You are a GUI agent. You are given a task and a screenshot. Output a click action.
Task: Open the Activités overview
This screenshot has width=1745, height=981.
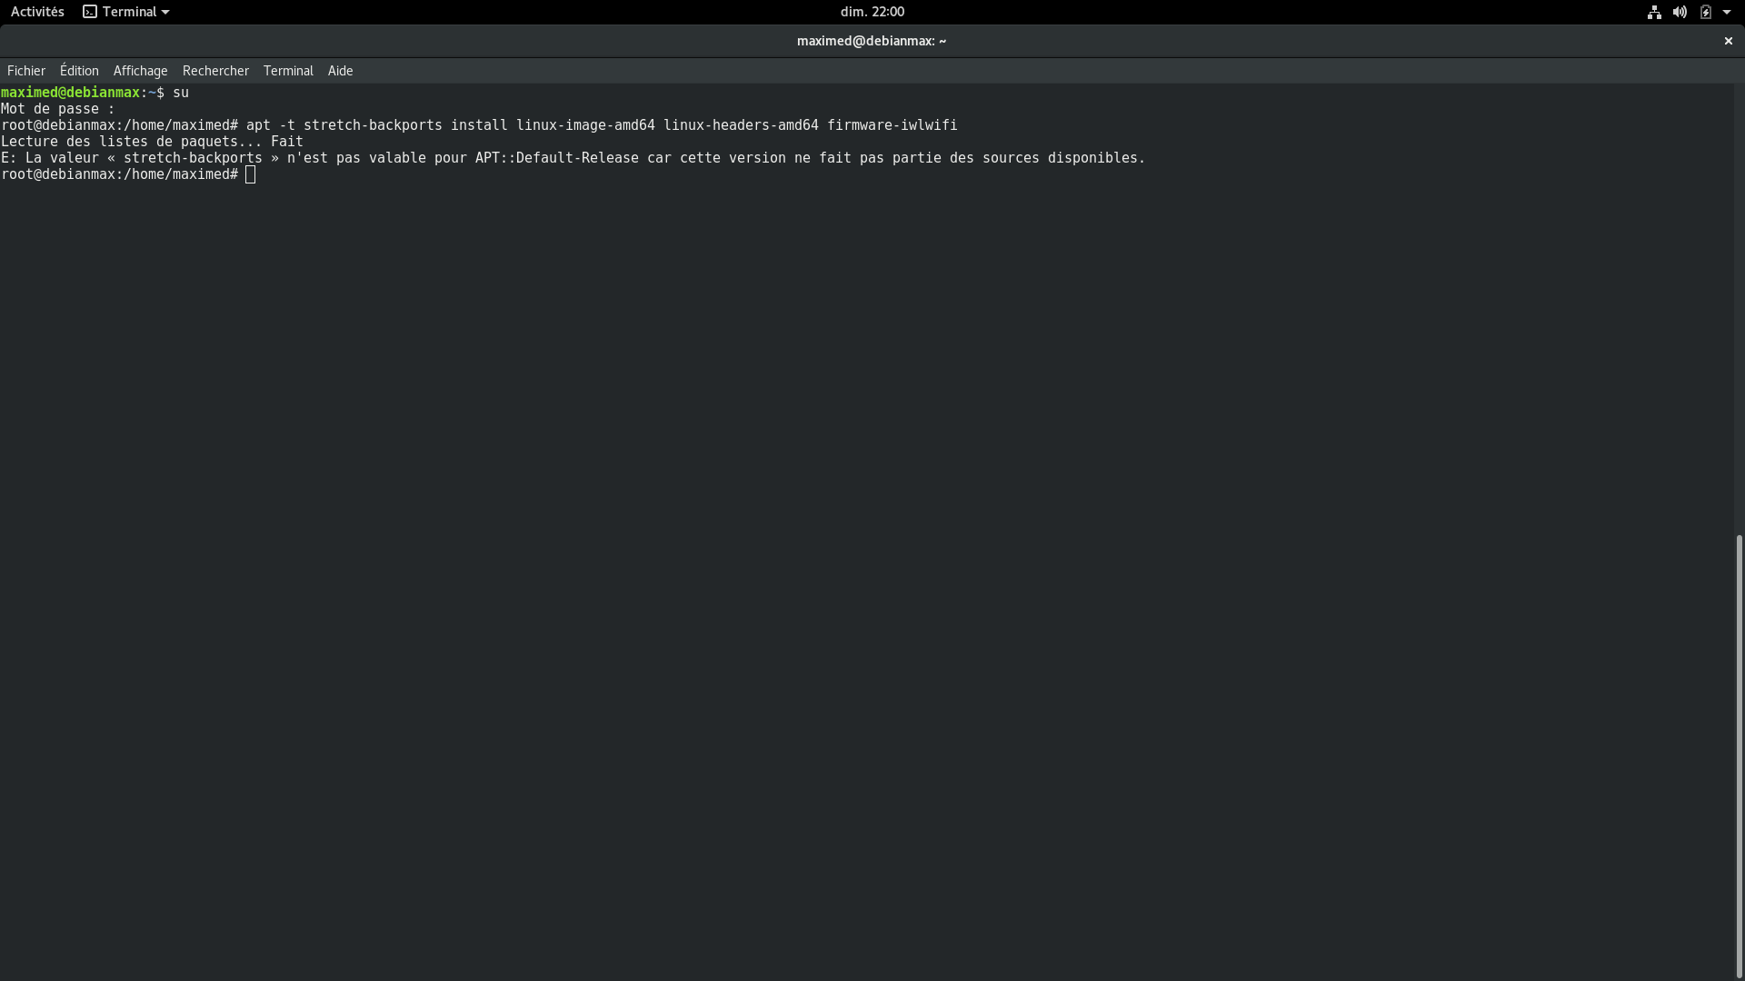(x=37, y=12)
